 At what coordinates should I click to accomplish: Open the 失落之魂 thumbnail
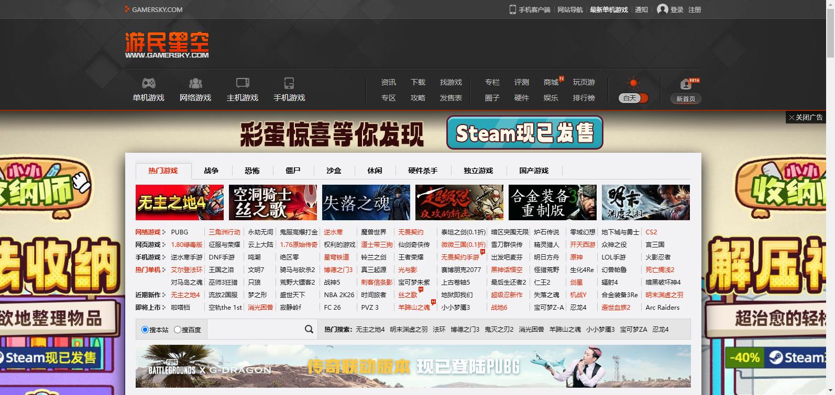pyautogui.click(x=366, y=202)
